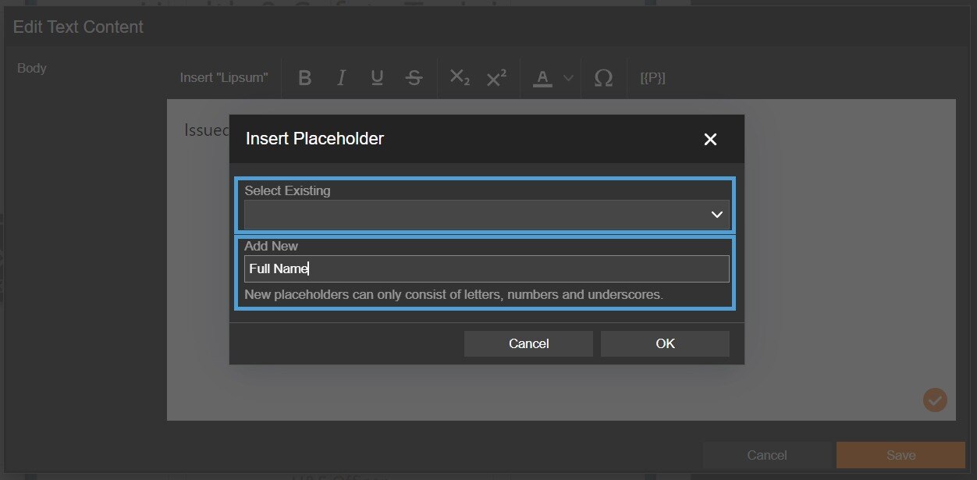Viewport: 977px width, 480px height.
Task: Click the Add New text field
Action: (486, 268)
